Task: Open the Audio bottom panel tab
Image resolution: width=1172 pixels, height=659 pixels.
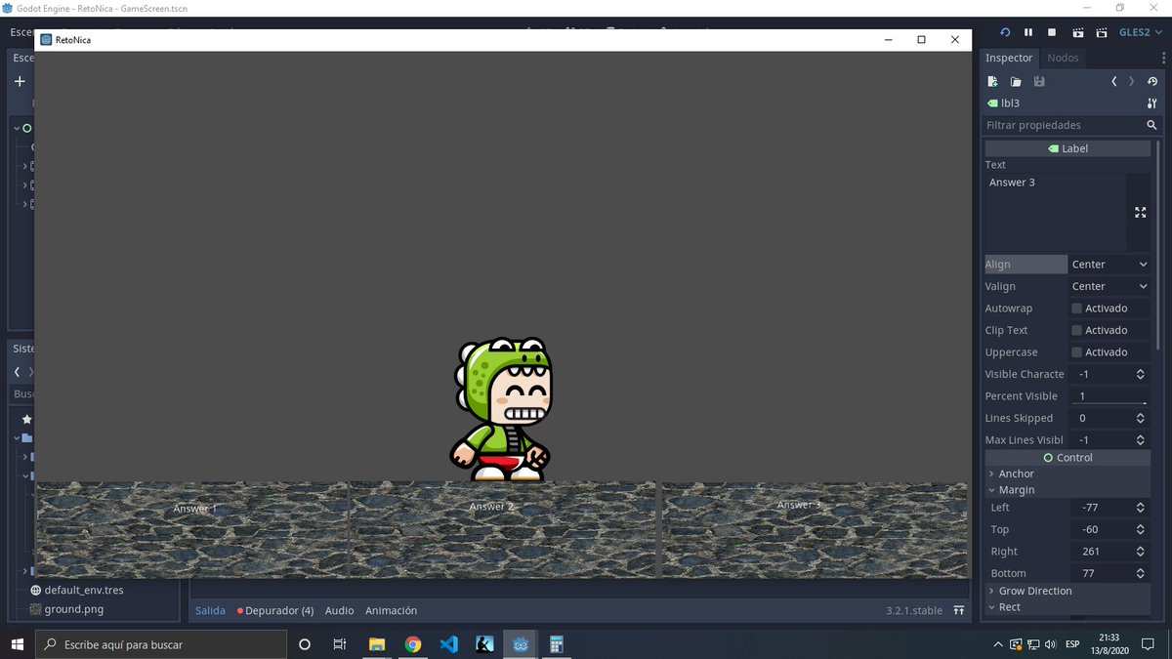Action: [340, 610]
